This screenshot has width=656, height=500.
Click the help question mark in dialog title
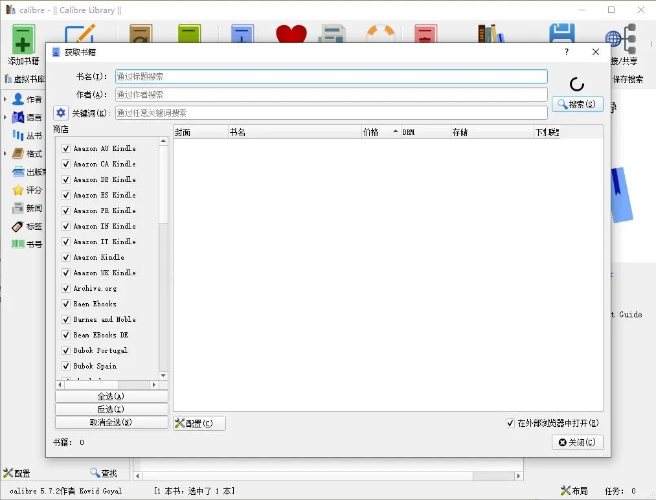click(567, 52)
